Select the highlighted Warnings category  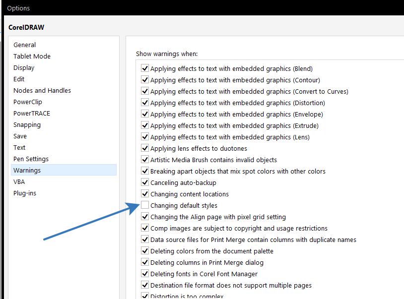pyautogui.click(x=64, y=170)
